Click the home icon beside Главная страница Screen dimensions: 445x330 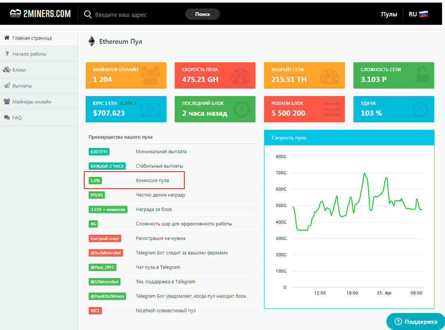(7, 38)
